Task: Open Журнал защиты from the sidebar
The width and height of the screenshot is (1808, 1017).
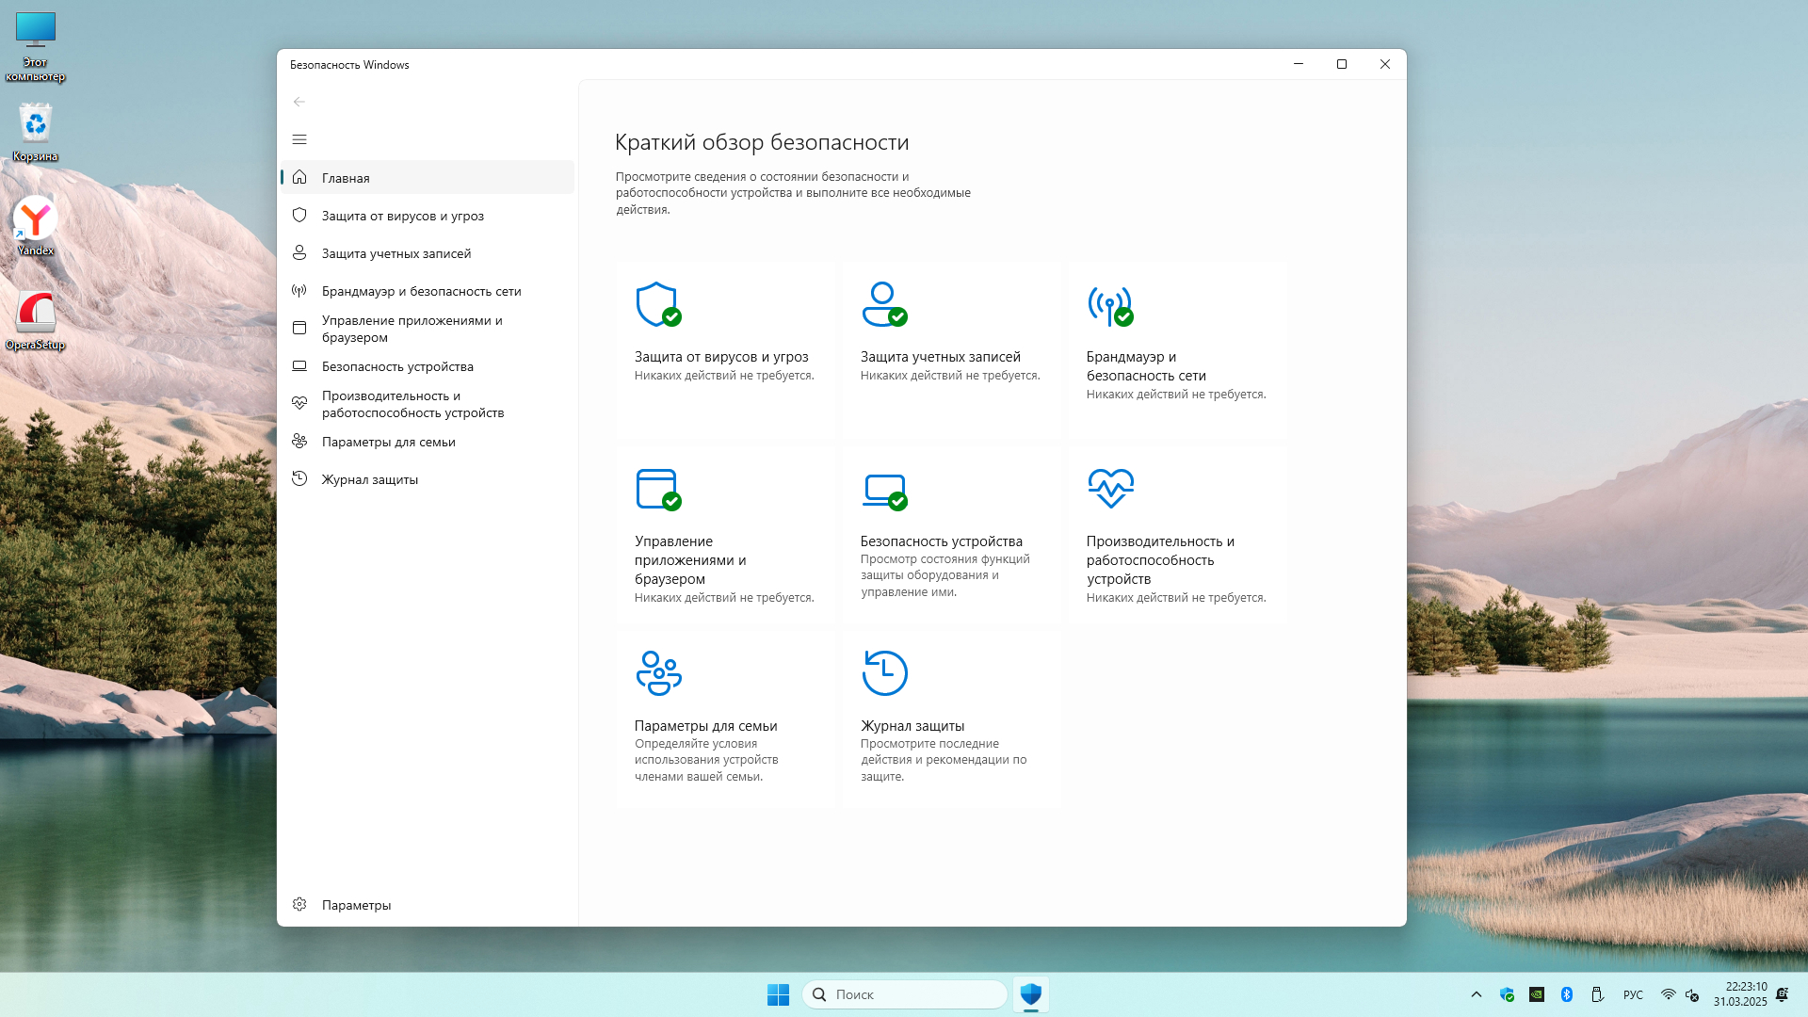Action: click(x=369, y=479)
